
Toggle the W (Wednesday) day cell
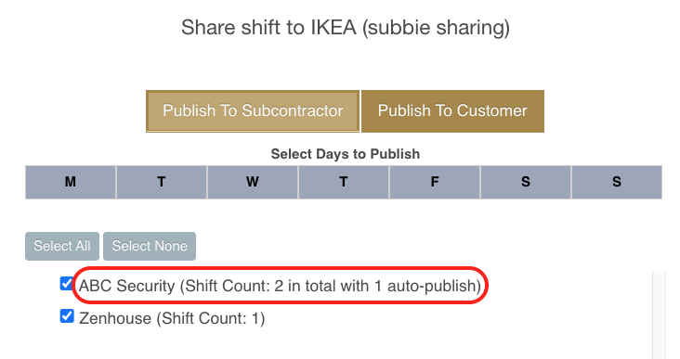253,182
